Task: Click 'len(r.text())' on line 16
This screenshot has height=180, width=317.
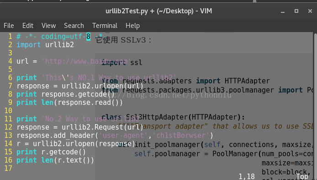Action: pos(68,160)
